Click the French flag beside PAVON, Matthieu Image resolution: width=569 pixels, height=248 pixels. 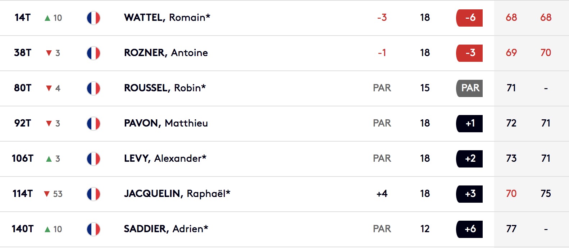[x=93, y=124]
